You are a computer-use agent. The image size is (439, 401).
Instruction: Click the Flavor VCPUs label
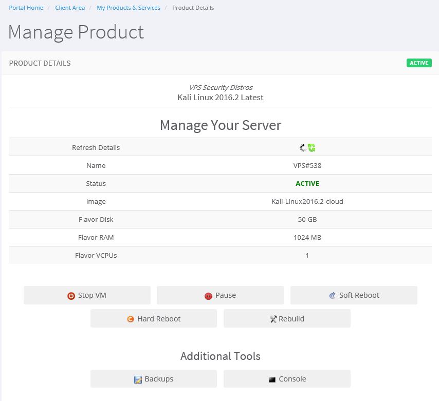click(96, 255)
